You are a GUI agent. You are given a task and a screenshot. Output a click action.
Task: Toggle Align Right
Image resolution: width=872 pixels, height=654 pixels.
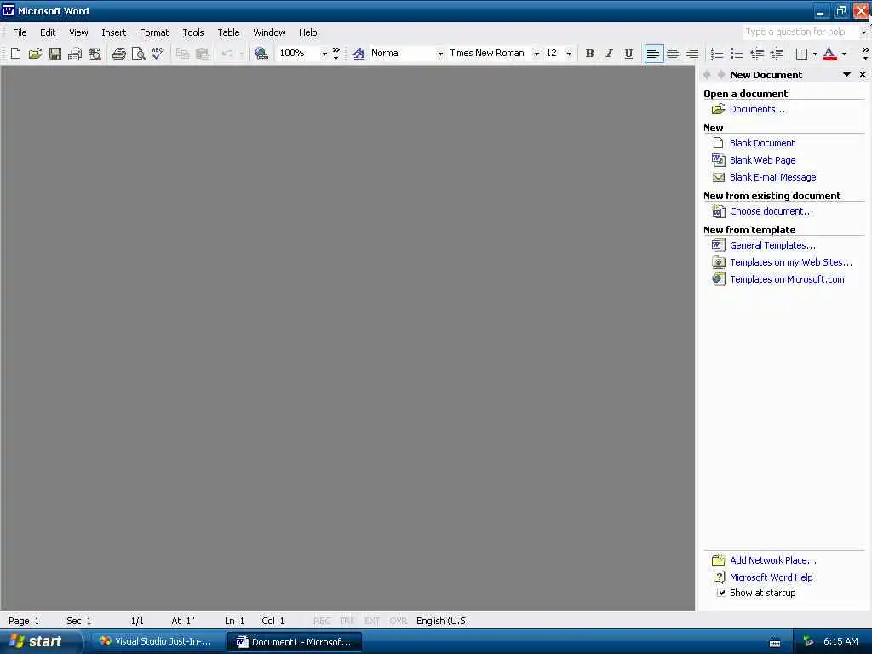click(692, 54)
